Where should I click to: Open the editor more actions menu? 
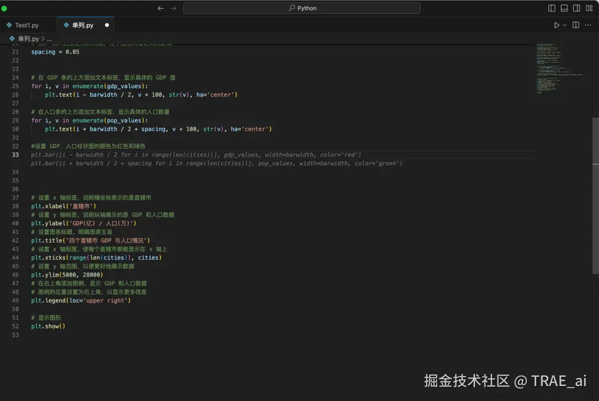pyautogui.click(x=588, y=25)
